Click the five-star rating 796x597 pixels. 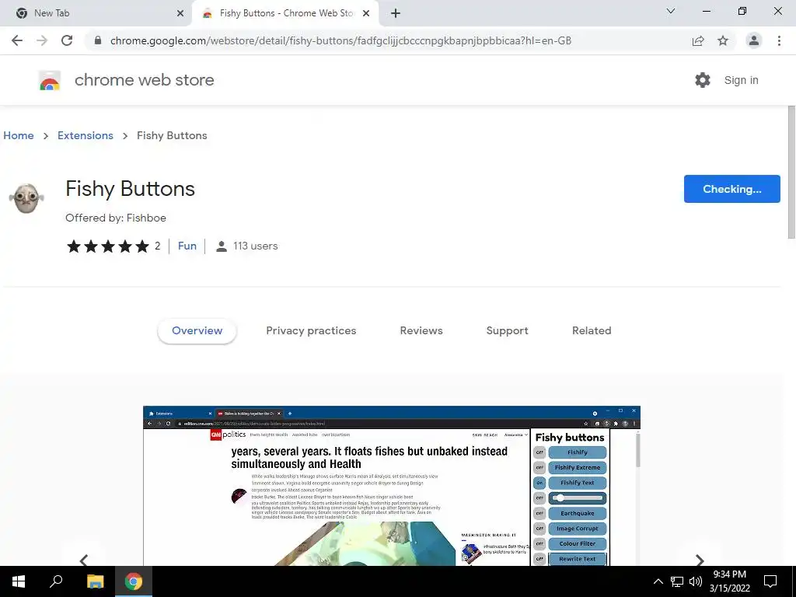[107, 246]
